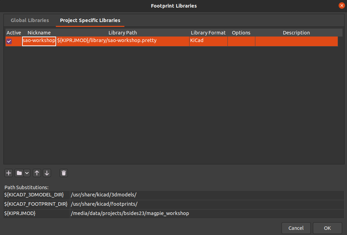Click the red close icon in the title bar
This screenshot has height=235, width=347.
341,6
